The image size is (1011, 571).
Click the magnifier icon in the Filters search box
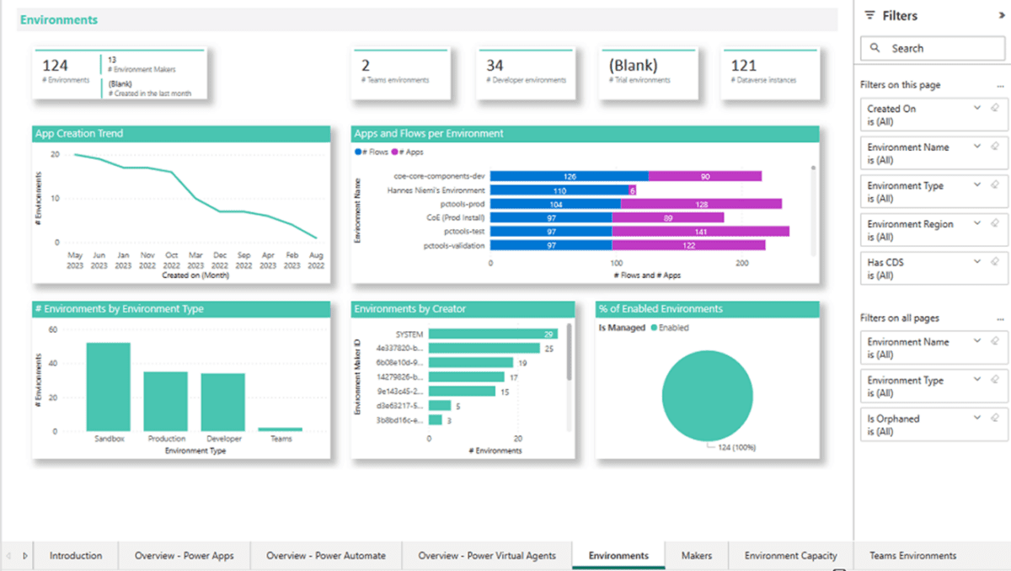coord(875,48)
